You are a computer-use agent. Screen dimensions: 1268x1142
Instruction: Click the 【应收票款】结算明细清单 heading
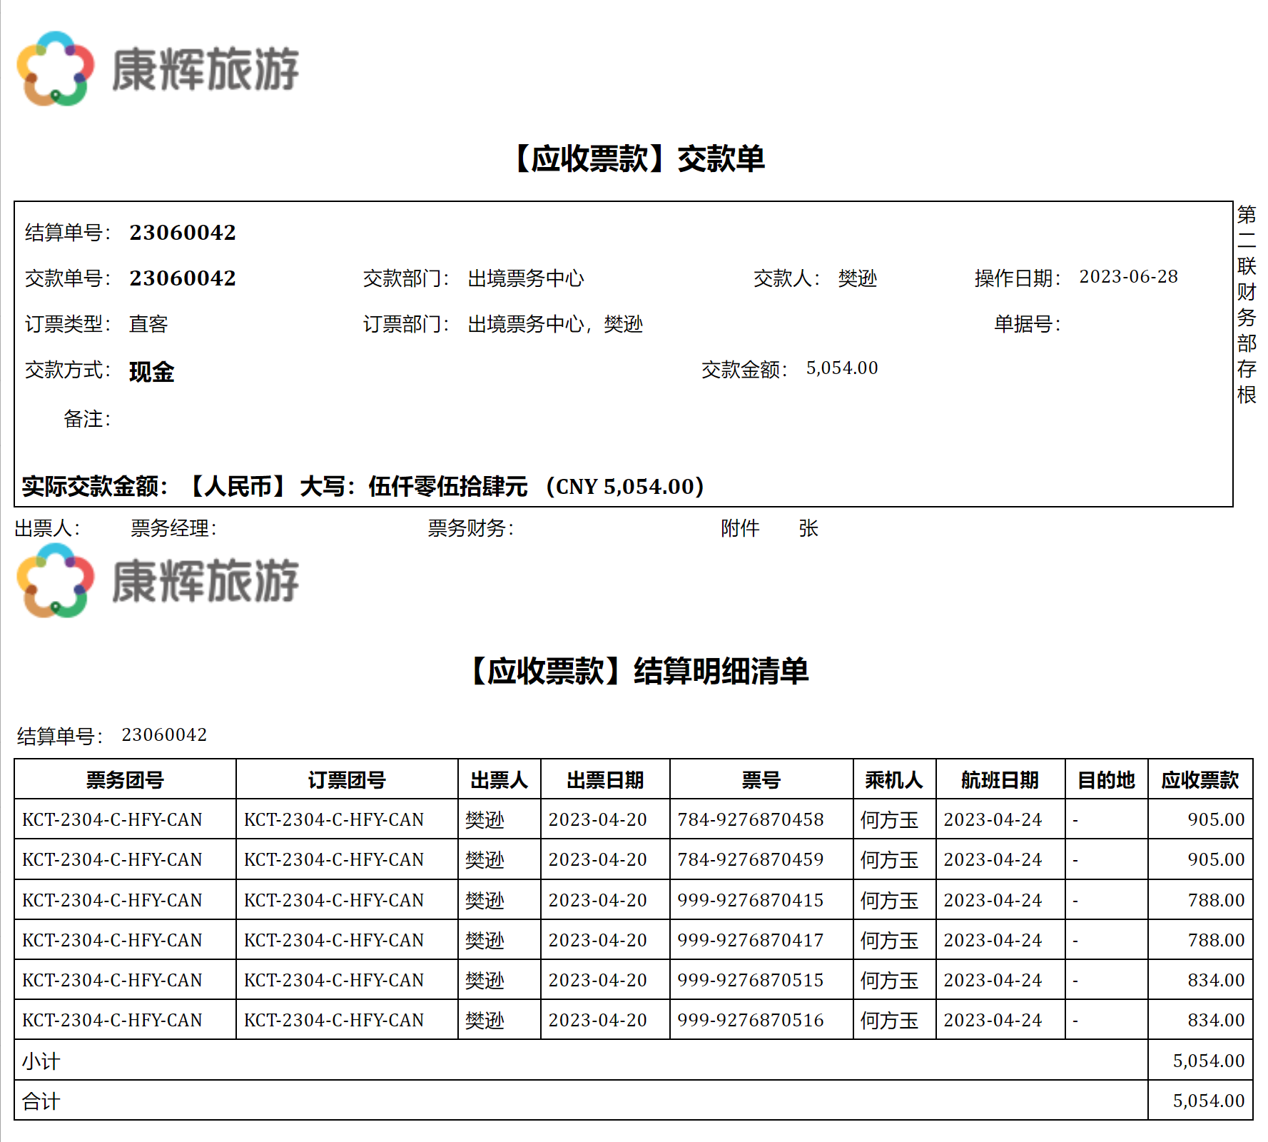coord(637,671)
